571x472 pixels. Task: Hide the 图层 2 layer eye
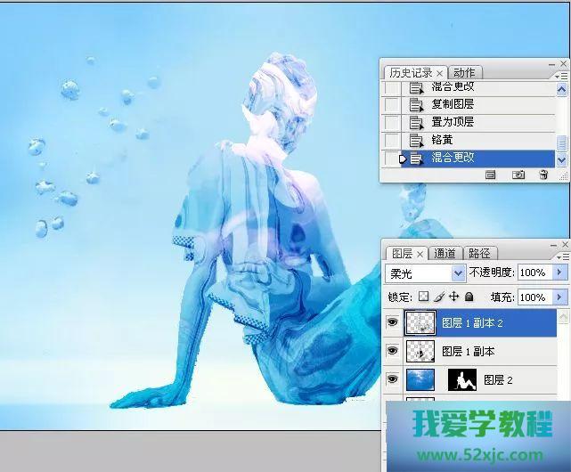(x=392, y=379)
